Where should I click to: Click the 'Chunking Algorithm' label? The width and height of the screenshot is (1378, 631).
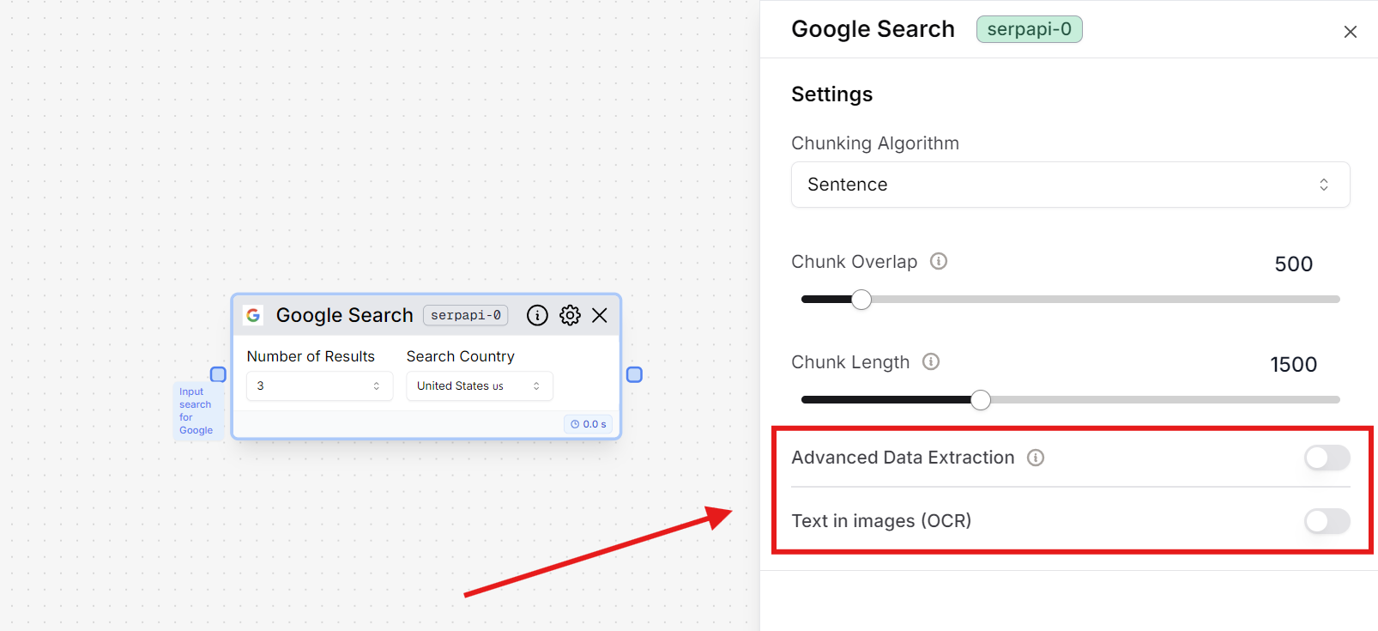(x=875, y=143)
